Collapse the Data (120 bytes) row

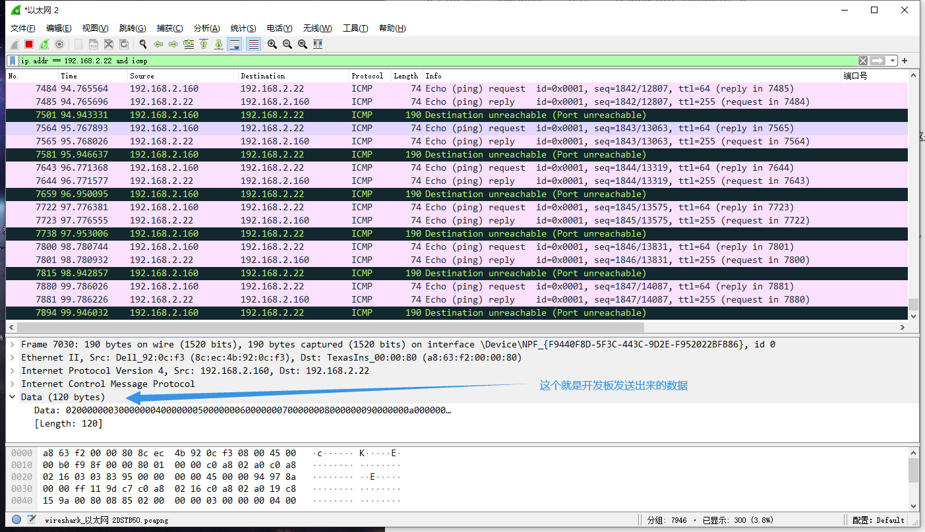tap(13, 397)
